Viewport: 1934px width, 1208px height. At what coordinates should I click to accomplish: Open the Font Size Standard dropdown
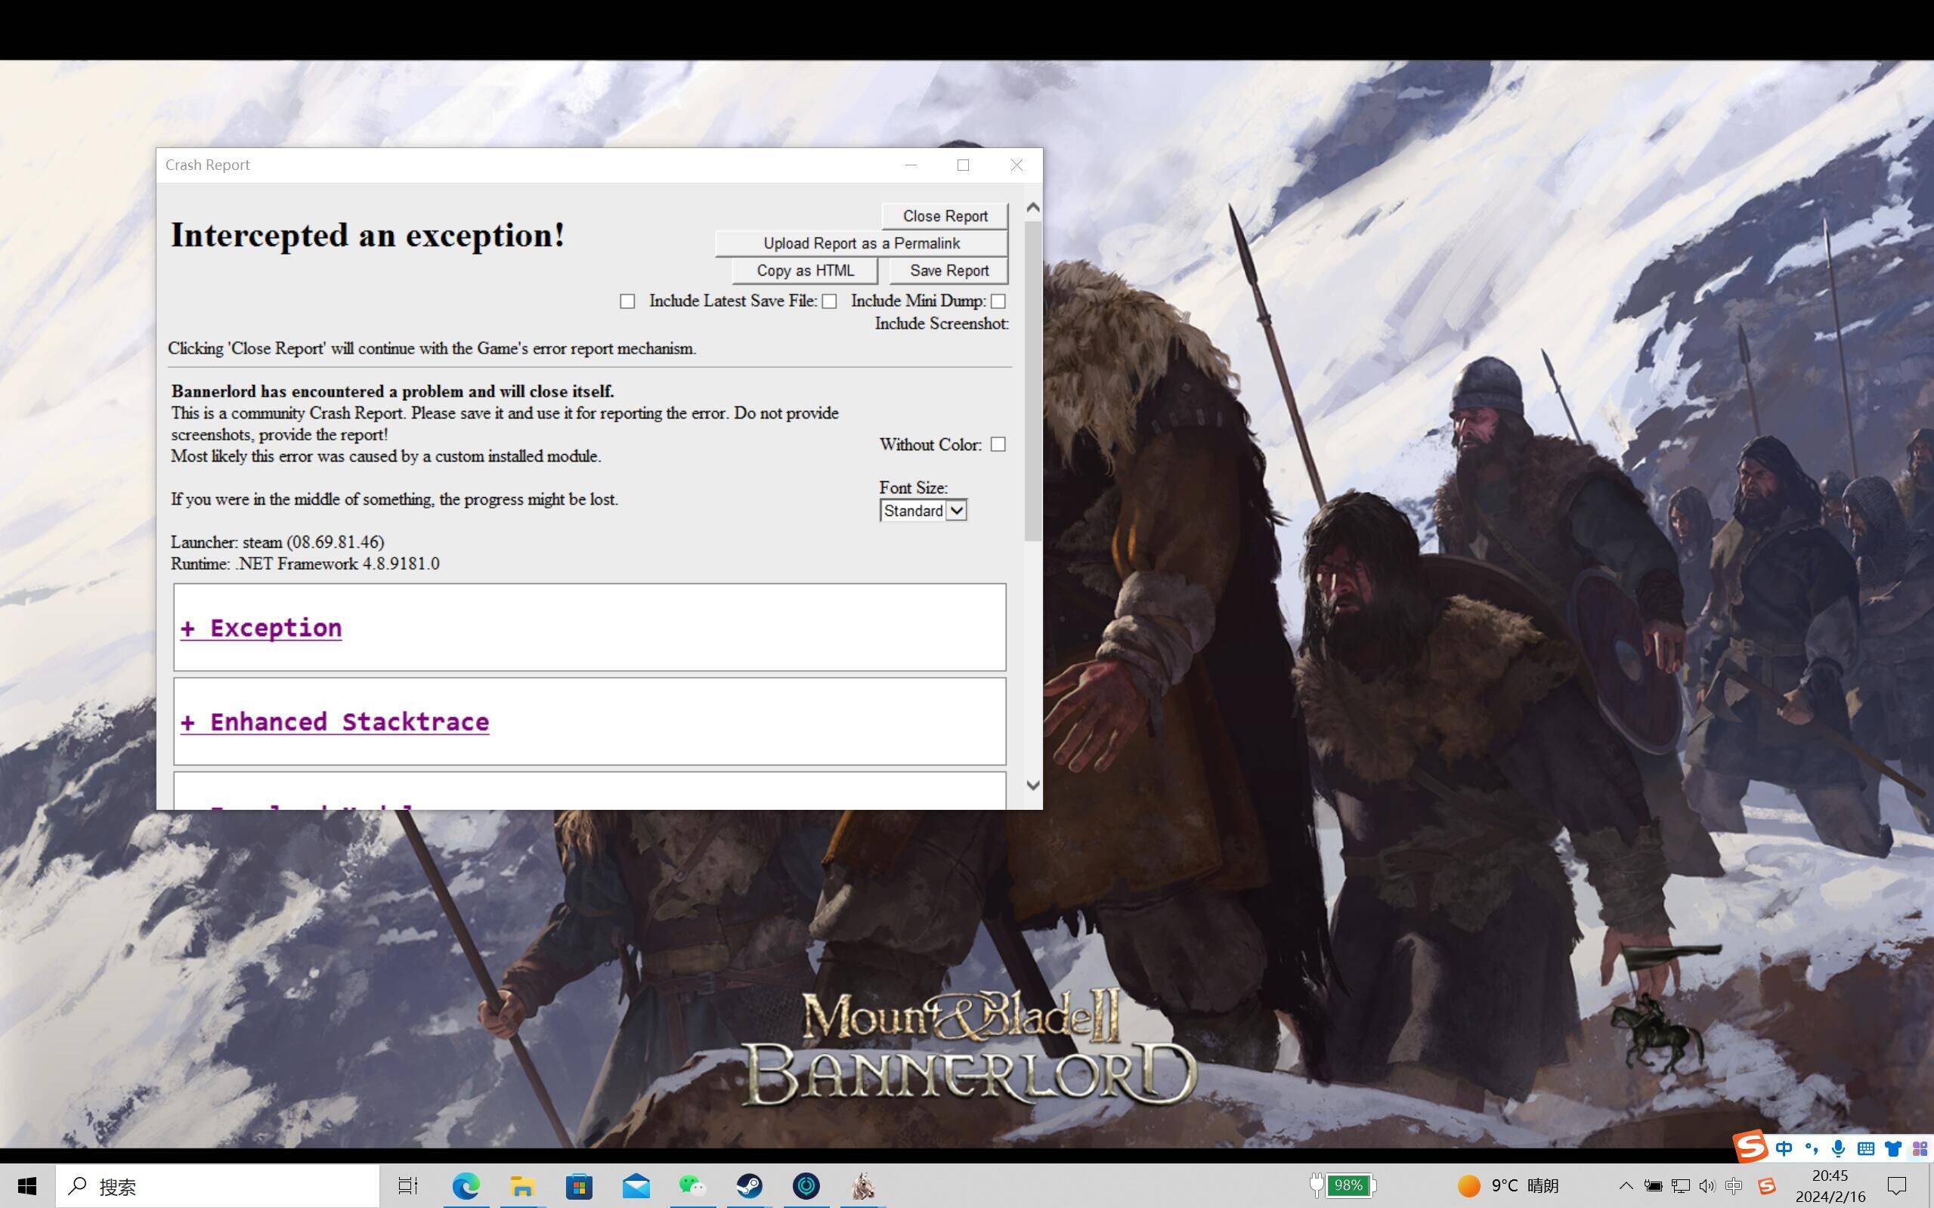[x=923, y=511]
